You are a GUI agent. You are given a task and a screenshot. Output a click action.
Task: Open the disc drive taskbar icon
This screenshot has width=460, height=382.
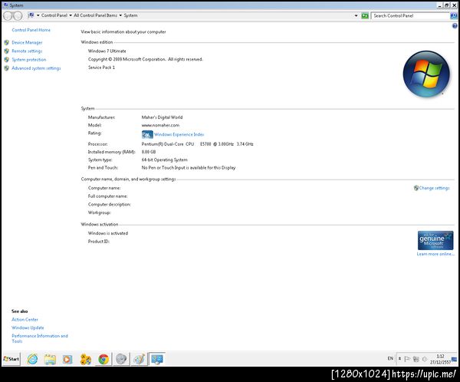[x=121, y=359]
